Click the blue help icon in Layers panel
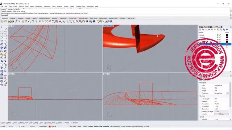232x130 pixels. (227, 30)
